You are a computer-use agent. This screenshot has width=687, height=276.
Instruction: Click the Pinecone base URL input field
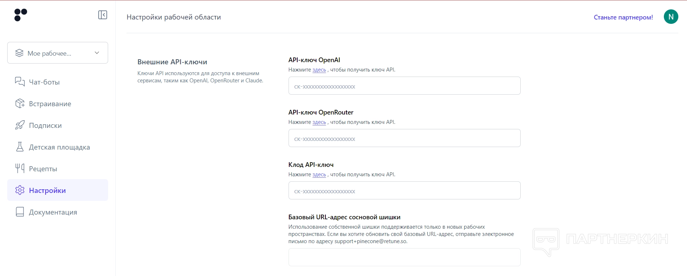point(404,257)
